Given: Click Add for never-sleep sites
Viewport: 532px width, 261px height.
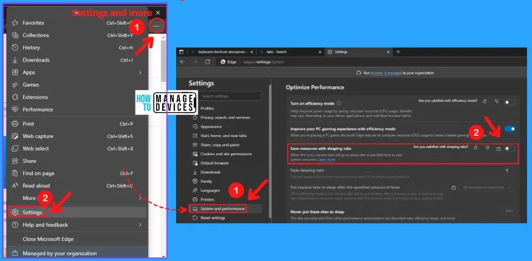Looking at the screenshot, I should coord(509,211).
